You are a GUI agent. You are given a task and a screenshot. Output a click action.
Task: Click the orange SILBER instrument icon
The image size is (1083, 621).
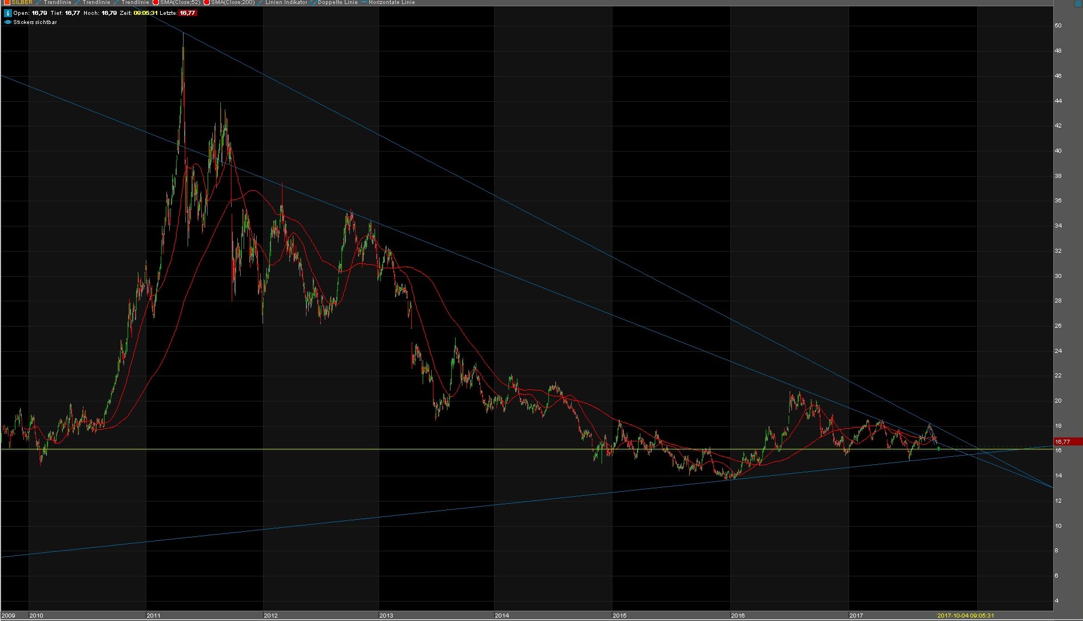[8, 2]
